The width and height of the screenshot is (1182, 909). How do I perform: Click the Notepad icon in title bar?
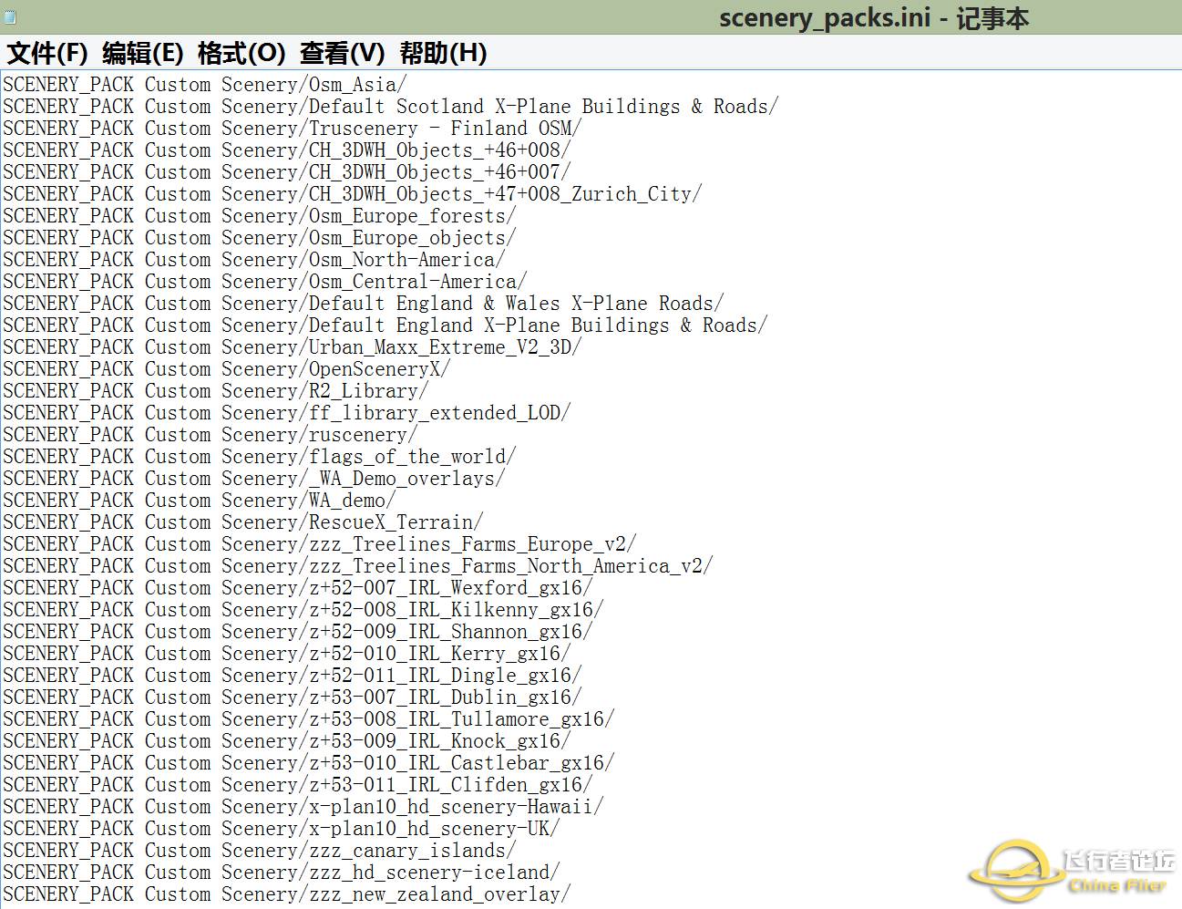pyautogui.click(x=9, y=16)
